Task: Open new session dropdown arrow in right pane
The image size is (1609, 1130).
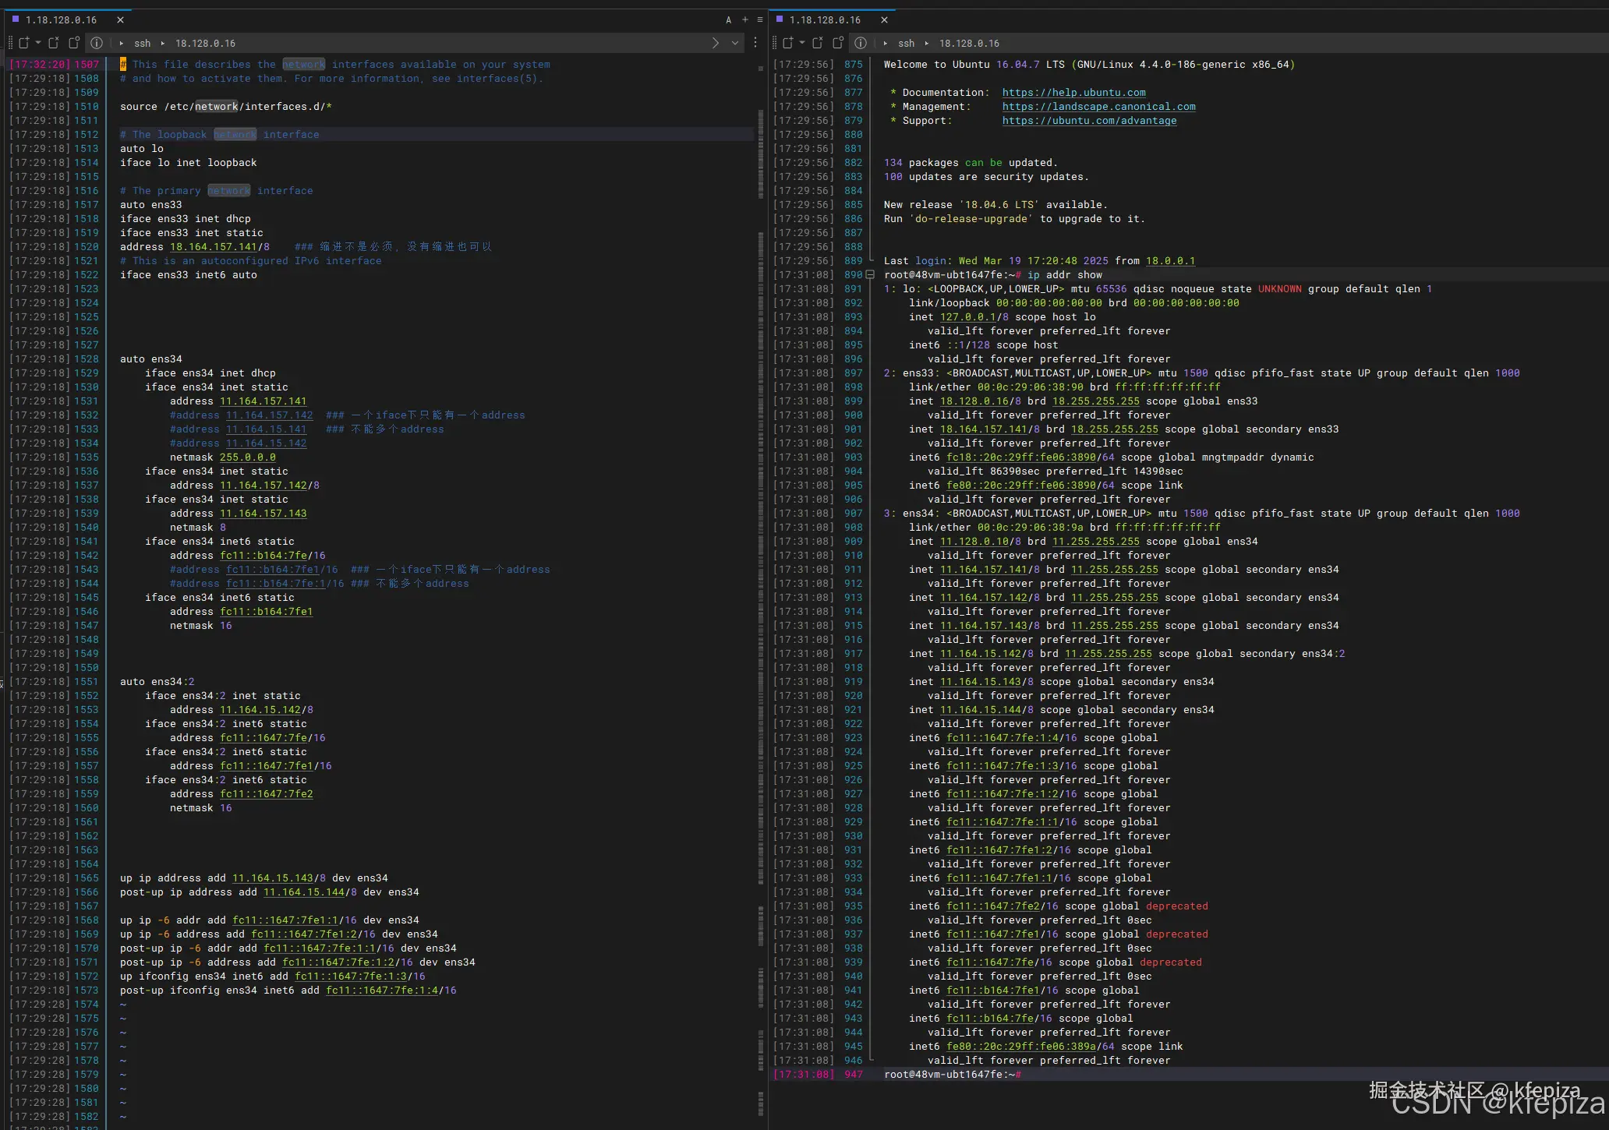Action: point(801,43)
